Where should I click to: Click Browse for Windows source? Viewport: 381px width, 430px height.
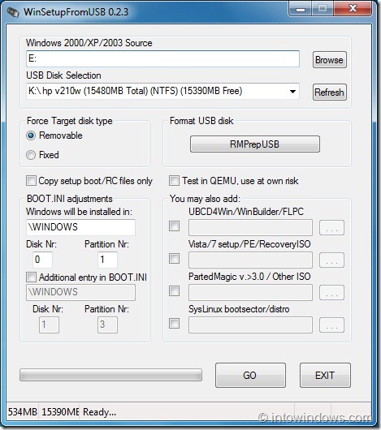click(329, 60)
